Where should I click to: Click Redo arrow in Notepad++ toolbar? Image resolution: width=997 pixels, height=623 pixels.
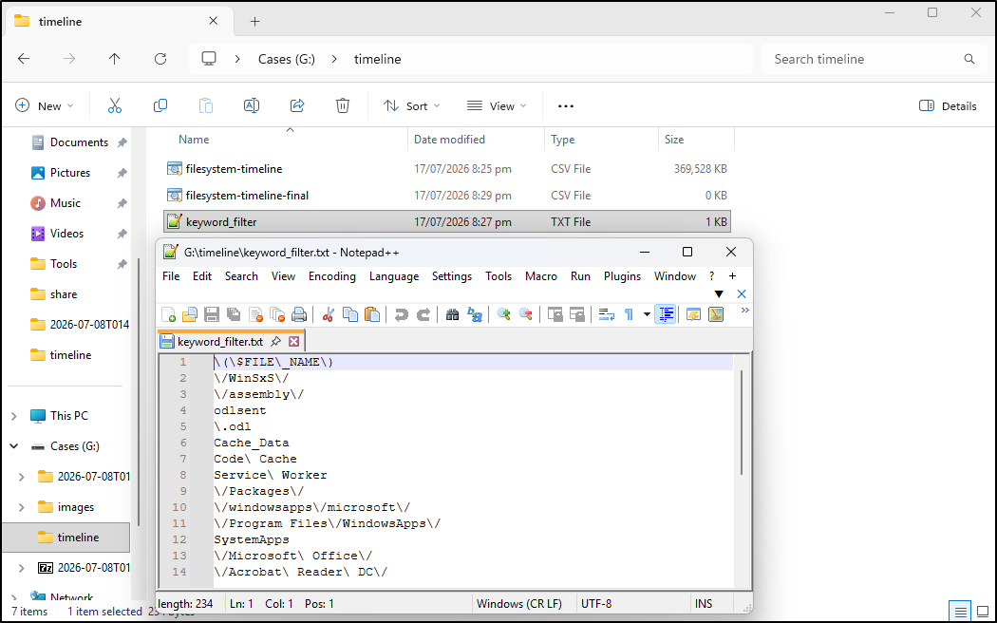(x=423, y=314)
